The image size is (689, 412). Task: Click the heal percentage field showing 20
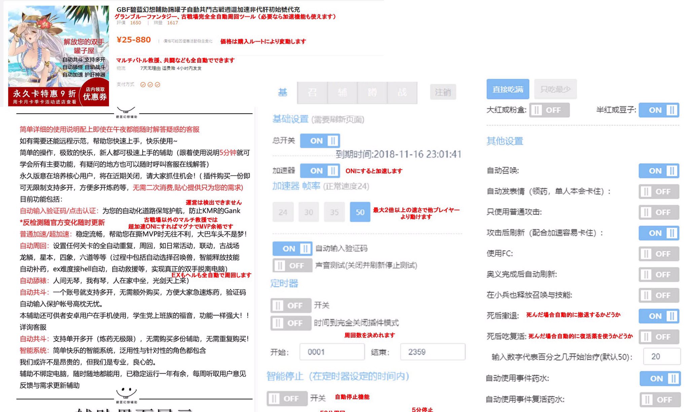[x=662, y=357]
